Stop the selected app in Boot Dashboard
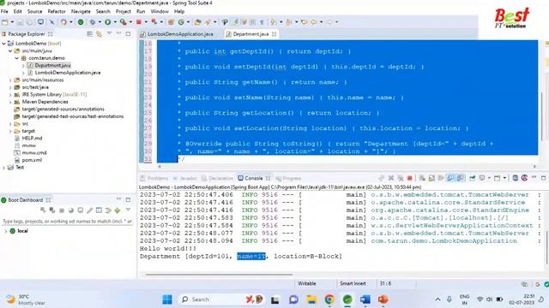This screenshot has width=549, height=308. click(x=62, y=210)
